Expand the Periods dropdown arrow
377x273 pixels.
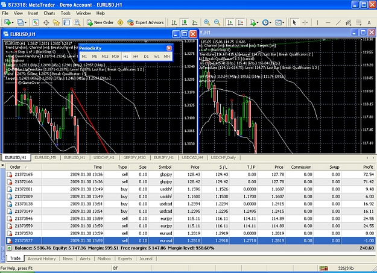click(x=270, y=23)
